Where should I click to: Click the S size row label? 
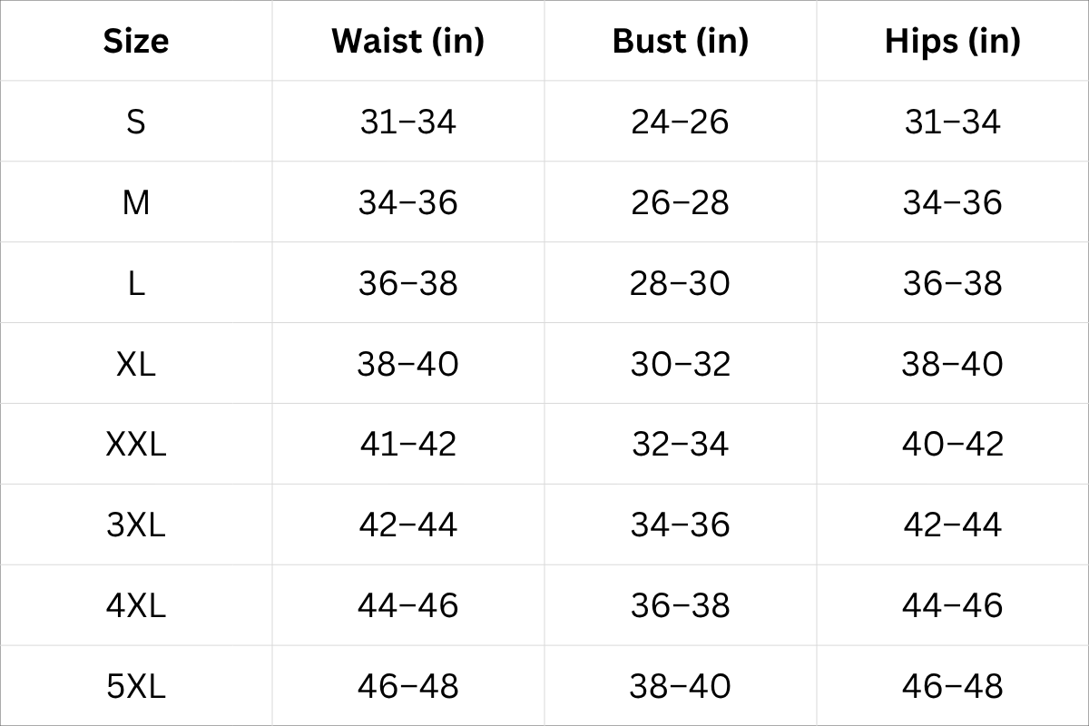[136, 122]
